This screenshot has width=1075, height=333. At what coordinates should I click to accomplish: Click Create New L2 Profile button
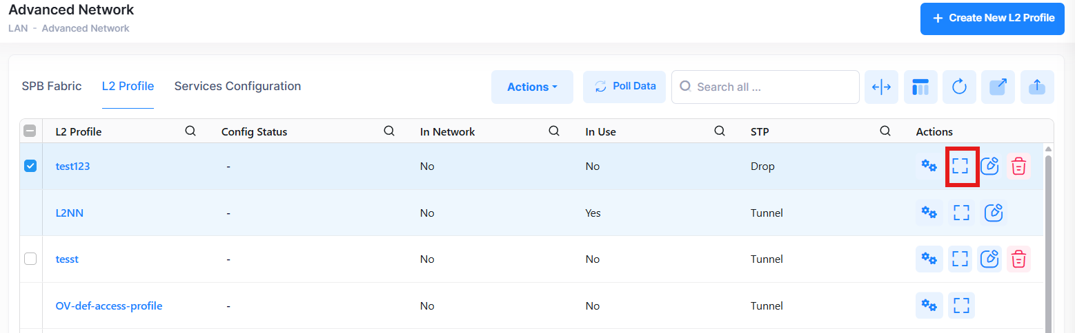992,19
